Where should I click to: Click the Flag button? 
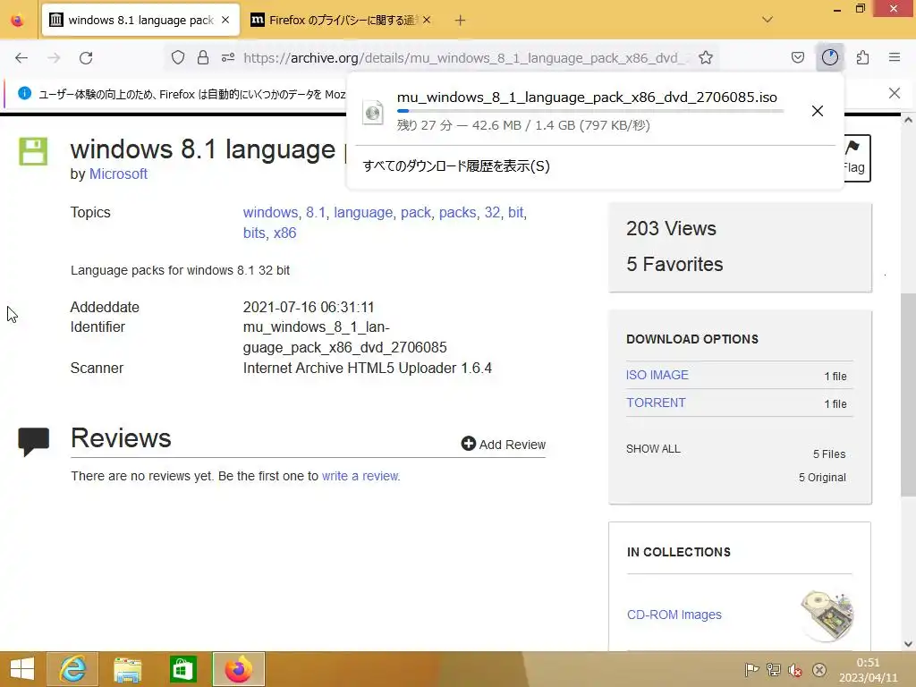click(856, 157)
